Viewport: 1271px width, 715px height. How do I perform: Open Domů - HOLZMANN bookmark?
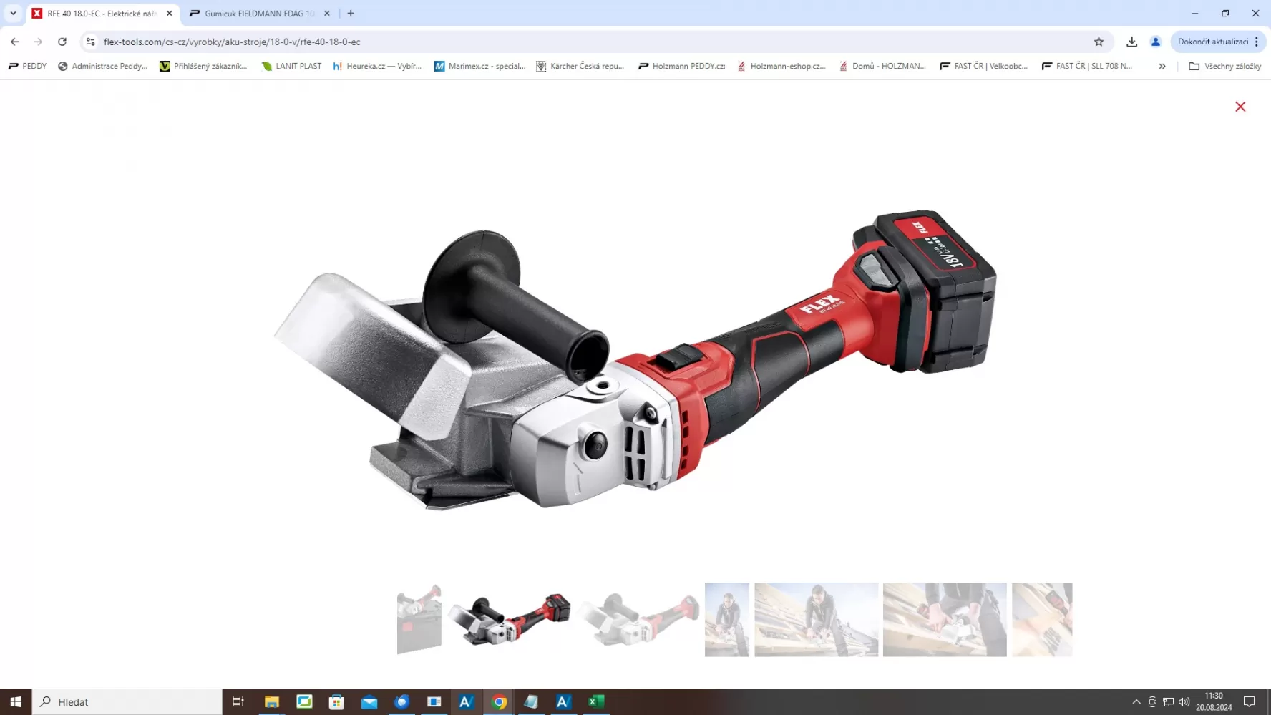882,66
